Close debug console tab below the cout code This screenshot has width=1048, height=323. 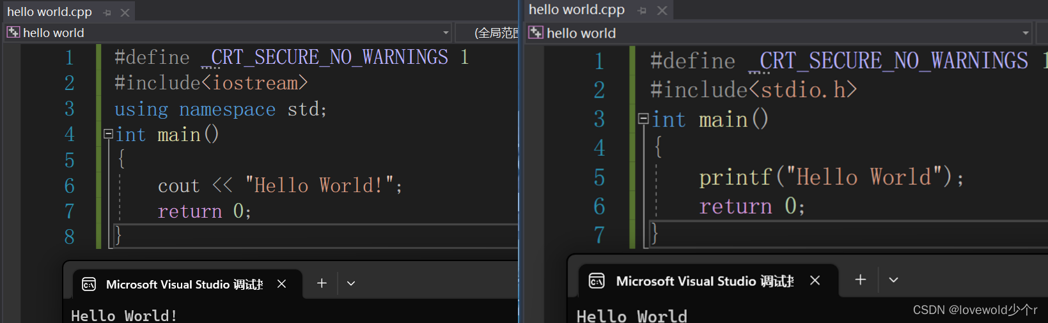coord(281,284)
